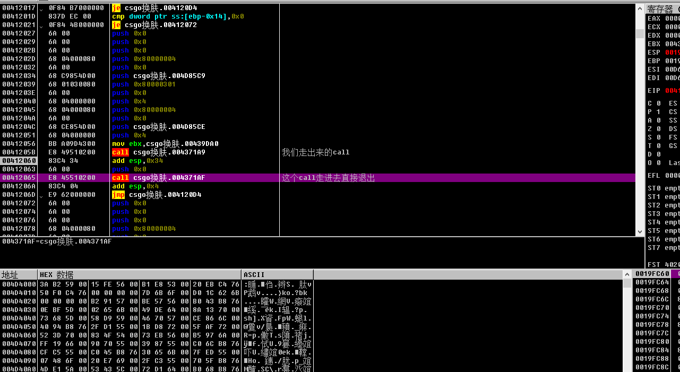Click the A auxiliary flag
The height and width of the screenshot is (372, 680).
click(654, 120)
